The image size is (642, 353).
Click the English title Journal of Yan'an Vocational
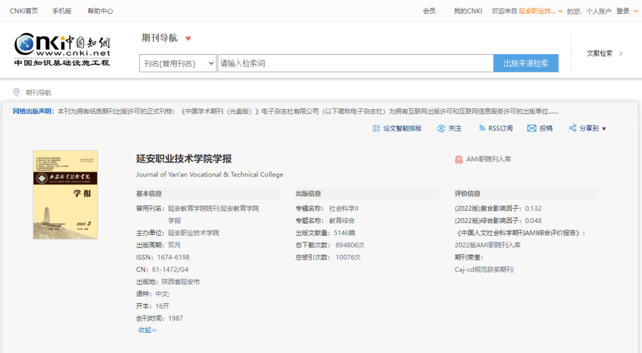(x=210, y=175)
